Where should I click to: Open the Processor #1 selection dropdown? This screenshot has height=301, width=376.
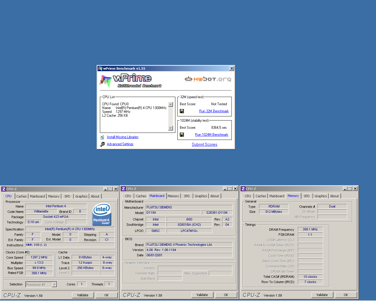pyautogui.click(x=54, y=284)
